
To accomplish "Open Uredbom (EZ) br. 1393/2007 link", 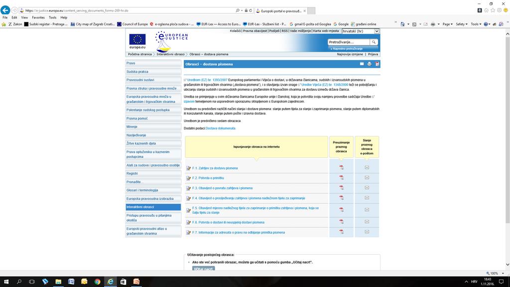I will point(207,80).
